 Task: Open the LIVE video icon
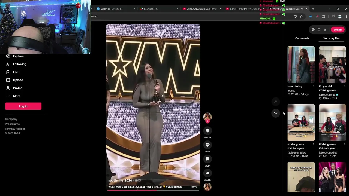[x=8, y=72]
